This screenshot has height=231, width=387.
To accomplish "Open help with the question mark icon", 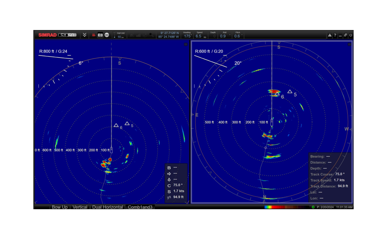I will [x=335, y=36].
